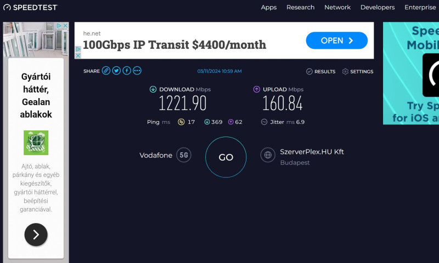Change server SzerverPlex.HU Kft
Screen dimensions: 439x263
[312, 152]
